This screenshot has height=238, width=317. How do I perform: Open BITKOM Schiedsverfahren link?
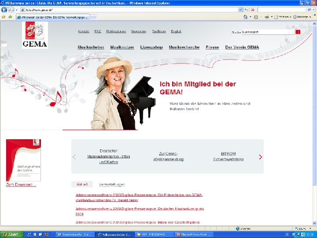(x=228, y=156)
